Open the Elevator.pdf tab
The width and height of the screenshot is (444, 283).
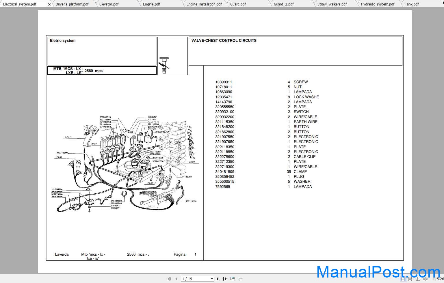tap(109, 4)
